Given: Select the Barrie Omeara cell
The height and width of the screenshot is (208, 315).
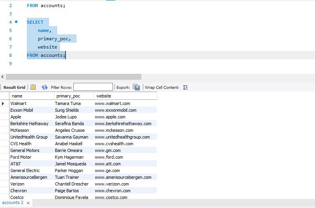Looking at the screenshot, I should pos(74,150).
